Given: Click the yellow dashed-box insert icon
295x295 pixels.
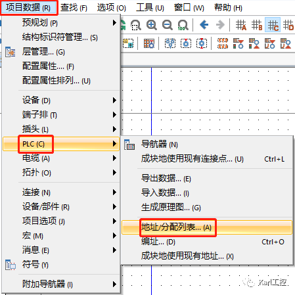Looking at the screenshot, I should coord(128,43).
